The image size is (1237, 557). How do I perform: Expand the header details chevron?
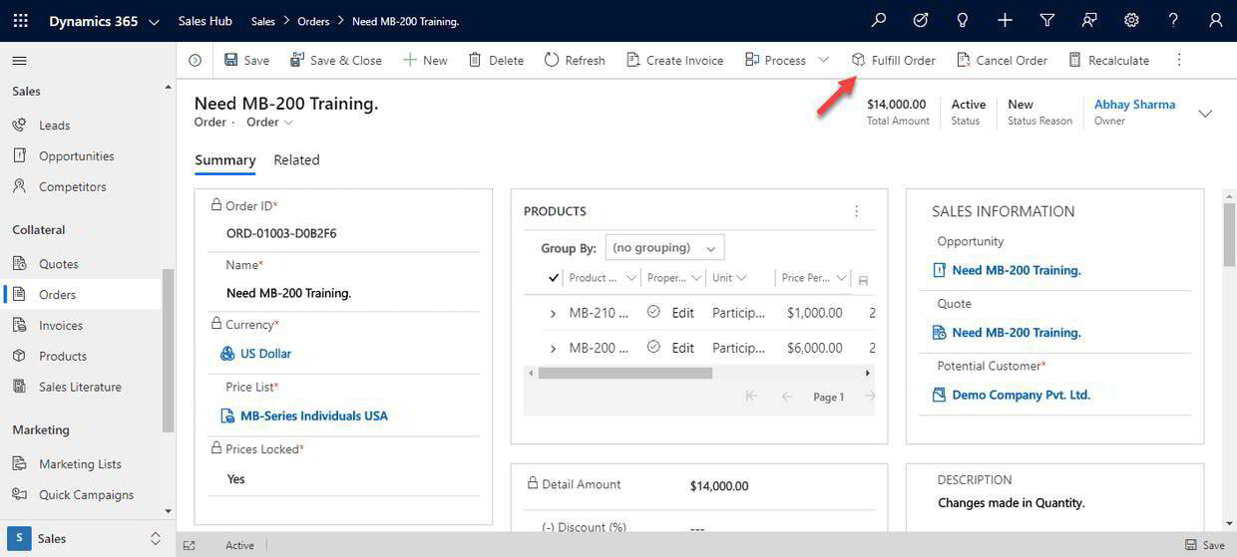point(1205,114)
